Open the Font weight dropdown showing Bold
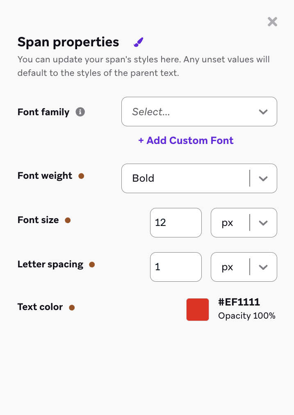 pyautogui.click(x=199, y=178)
